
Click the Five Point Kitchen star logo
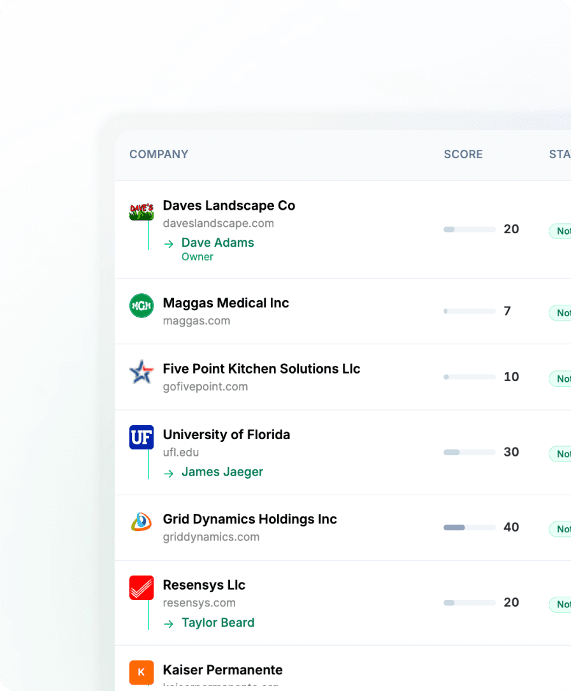[141, 372]
